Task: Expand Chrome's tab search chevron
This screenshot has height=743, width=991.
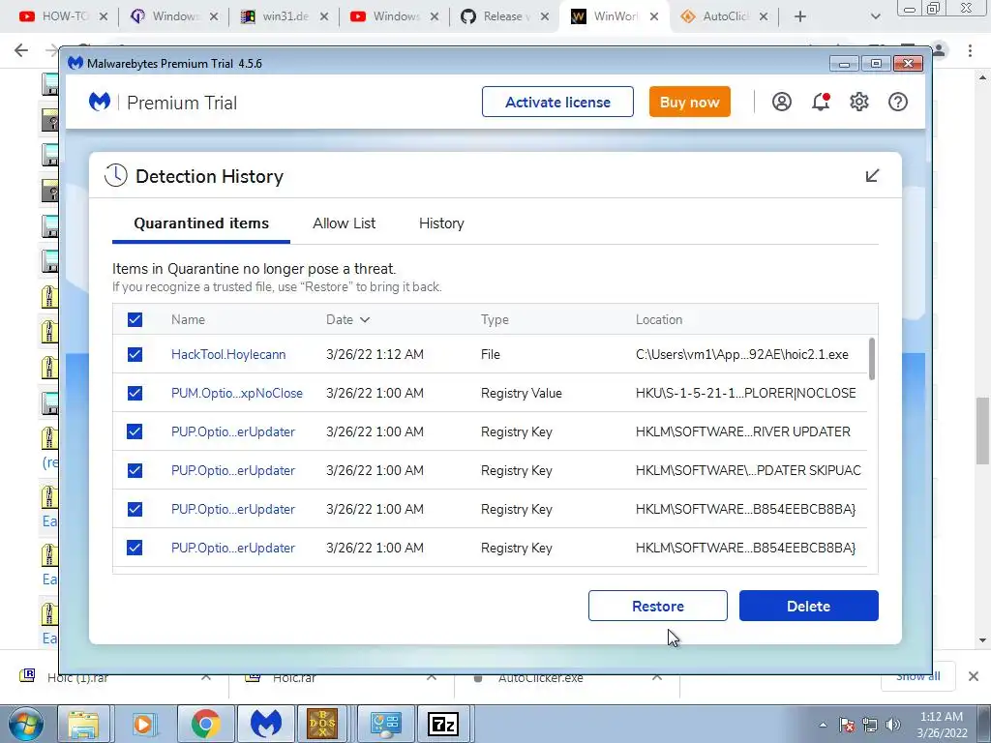Action: (875, 16)
